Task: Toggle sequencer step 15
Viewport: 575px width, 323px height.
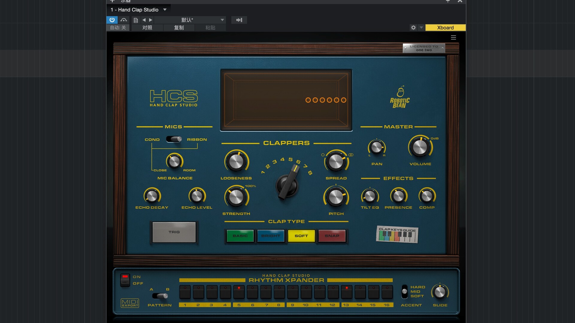Action: 374,292
